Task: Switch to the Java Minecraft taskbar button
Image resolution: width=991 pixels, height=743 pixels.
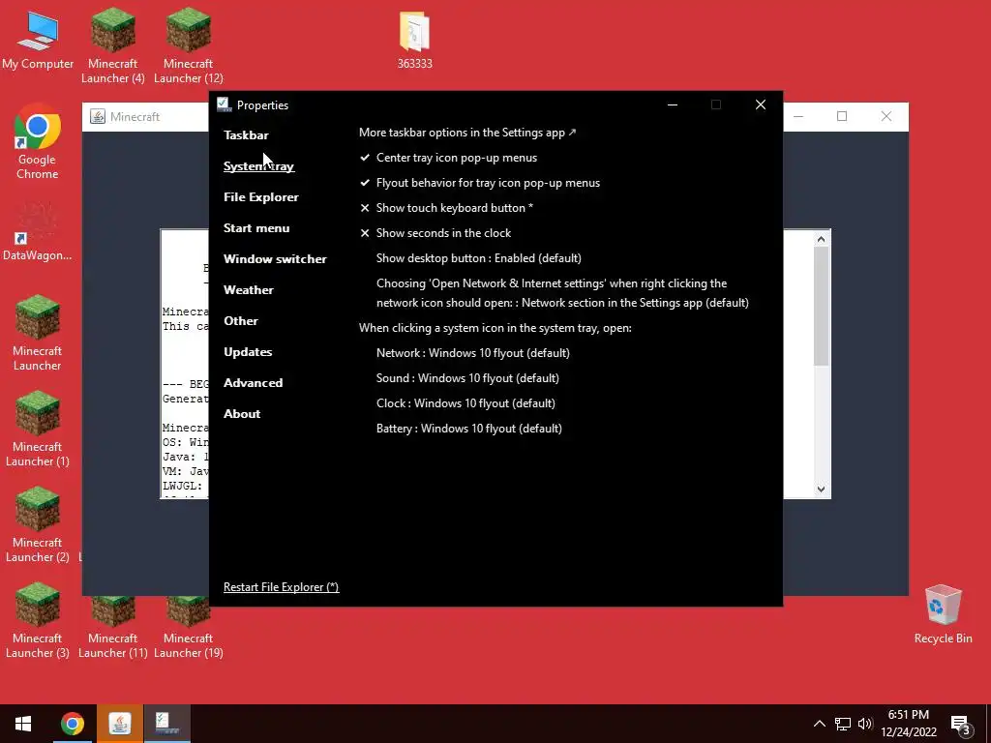Action: click(119, 724)
